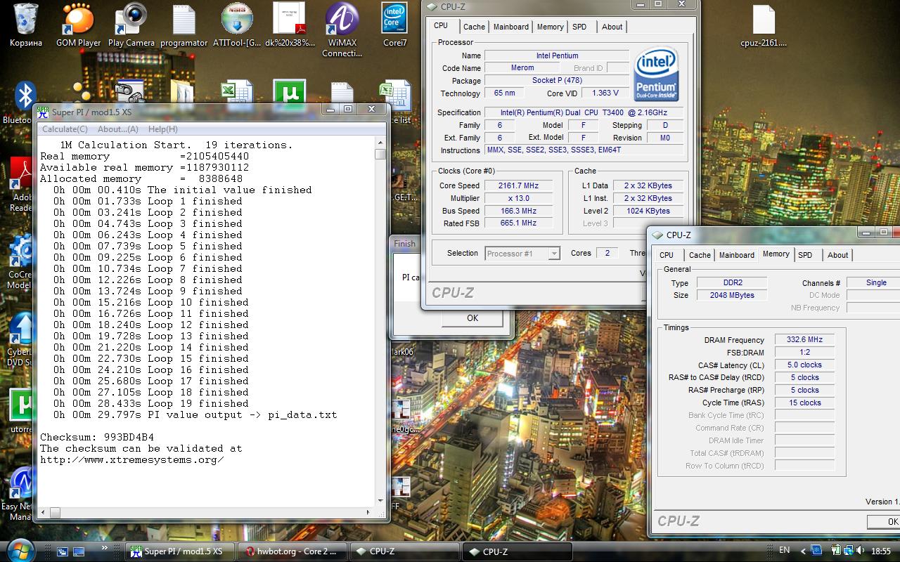Click the Super PI title bar icon
The width and height of the screenshot is (900, 562).
click(x=44, y=111)
